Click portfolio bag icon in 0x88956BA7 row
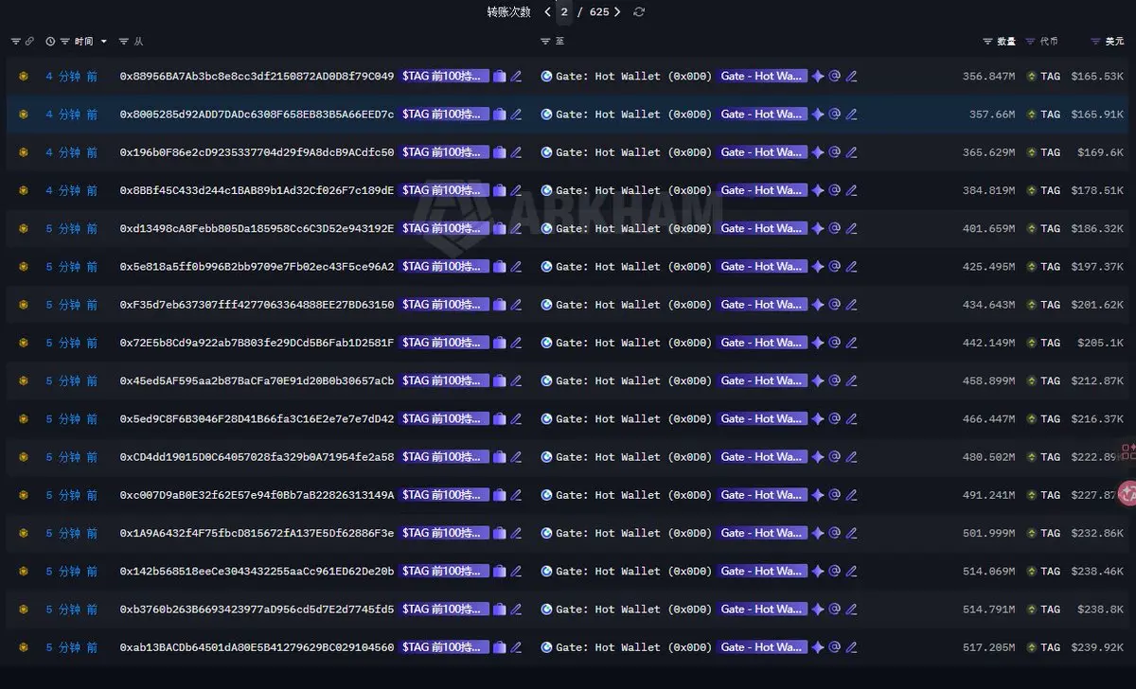This screenshot has width=1136, height=689. [499, 76]
